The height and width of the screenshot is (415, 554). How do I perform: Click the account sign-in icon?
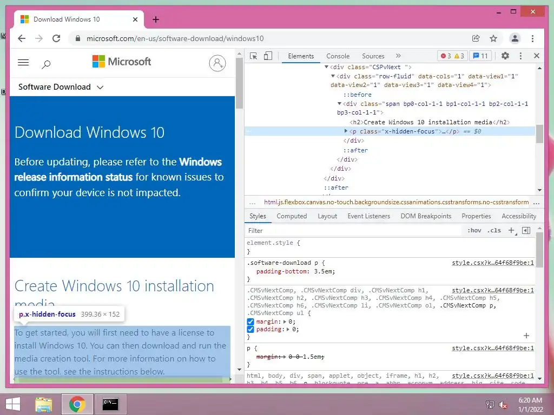217,63
